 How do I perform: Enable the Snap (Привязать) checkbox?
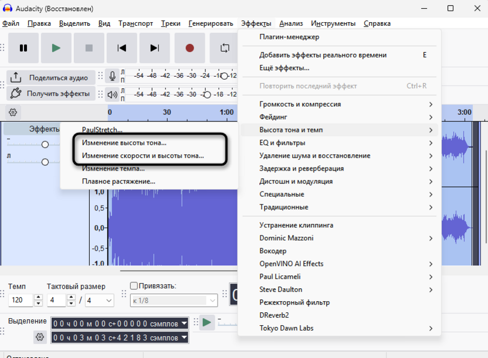134,285
